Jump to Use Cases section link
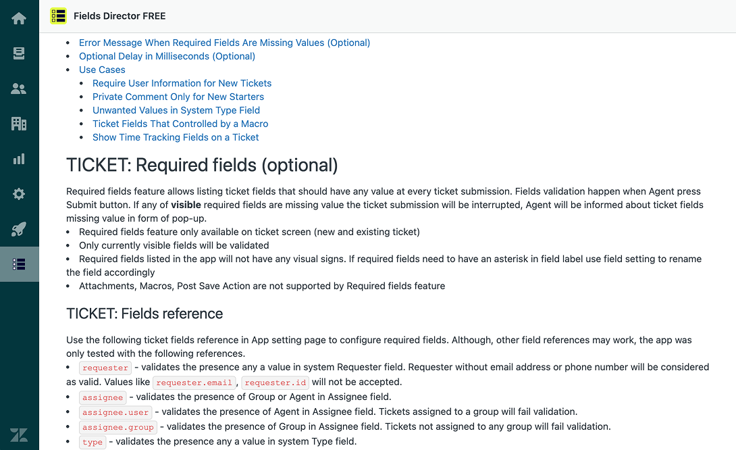This screenshot has width=736, height=450. pos(102,70)
